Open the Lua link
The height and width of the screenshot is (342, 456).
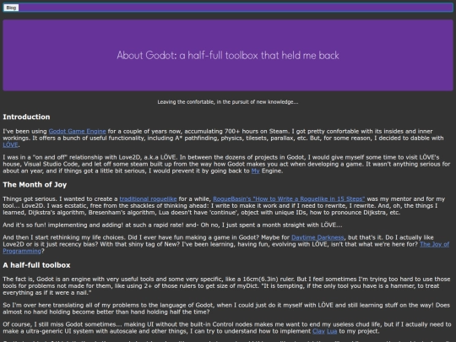pyautogui.click(x=332, y=331)
